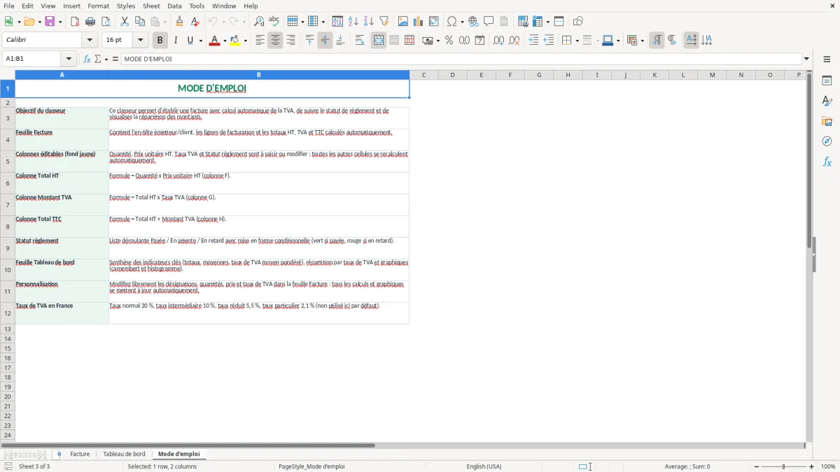The width and height of the screenshot is (840, 472).
Task: Open the Format menu
Action: pos(98,6)
